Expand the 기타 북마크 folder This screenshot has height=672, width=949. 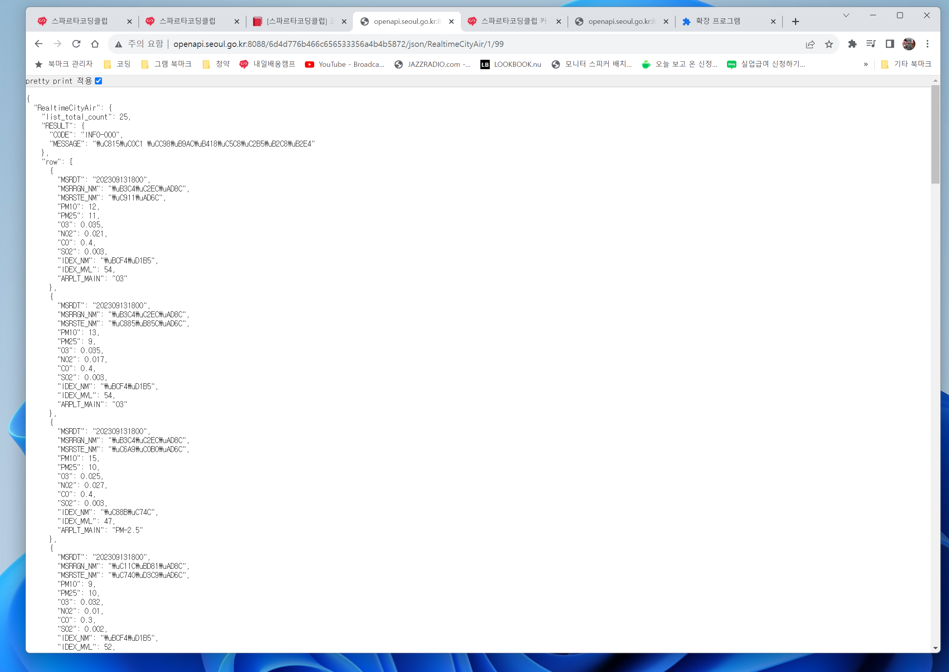point(906,64)
